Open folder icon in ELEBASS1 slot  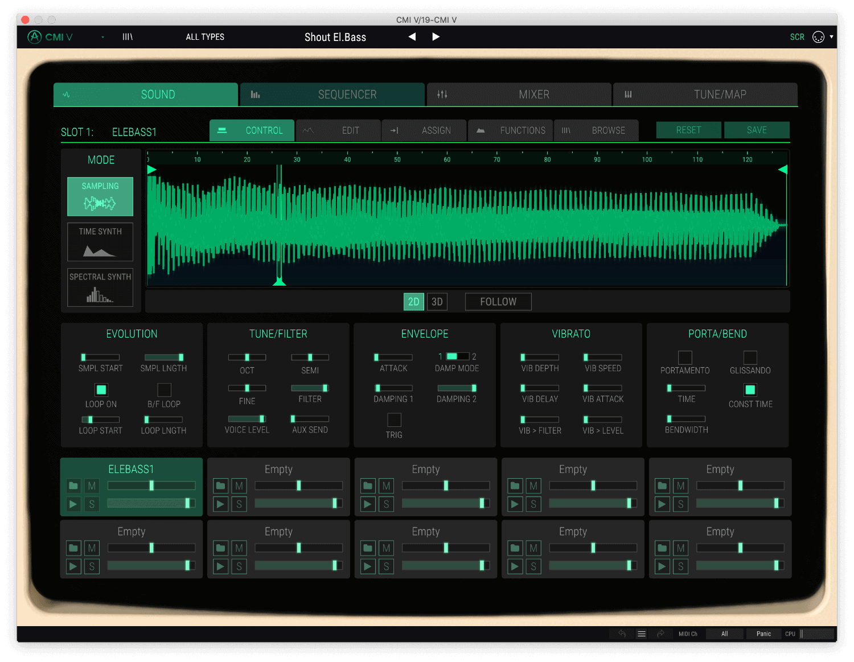click(73, 486)
